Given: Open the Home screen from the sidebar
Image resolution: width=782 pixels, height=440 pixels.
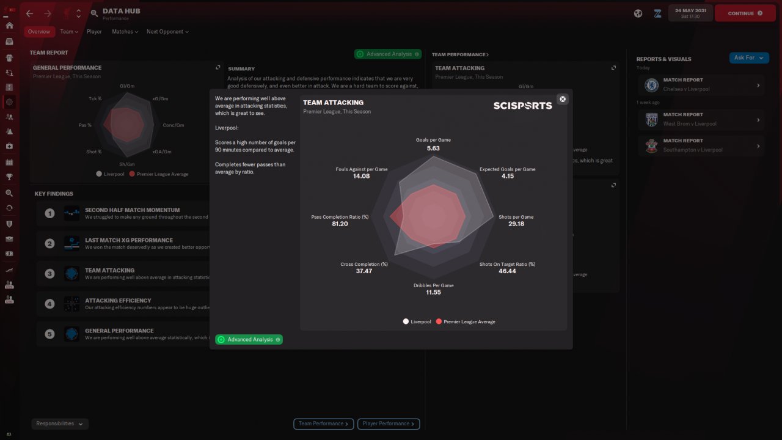Looking at the screenshot, I should (9, 26).
